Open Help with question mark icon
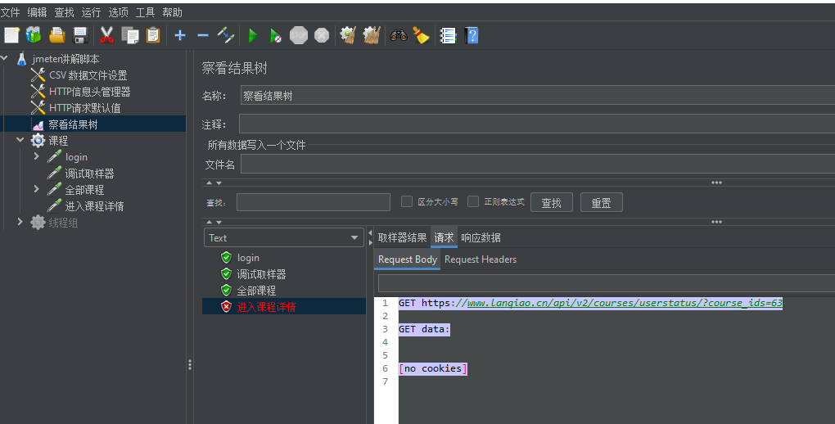The image size is (835, 424). pyautogui.click(x=472, y=36)
